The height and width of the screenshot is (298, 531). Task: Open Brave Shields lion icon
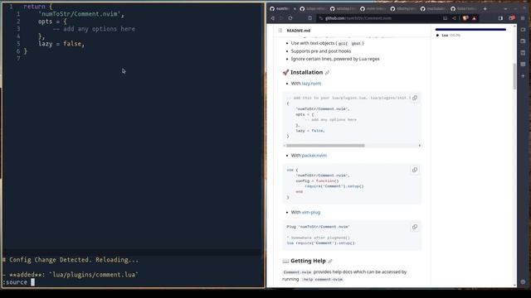click(465, 18)
